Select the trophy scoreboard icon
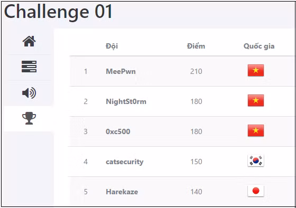The height and width of the screenshot is (208, 296). click(29, 118)
